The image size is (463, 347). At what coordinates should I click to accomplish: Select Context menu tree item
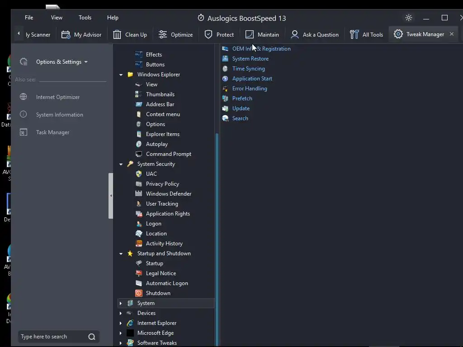[163, 114]
